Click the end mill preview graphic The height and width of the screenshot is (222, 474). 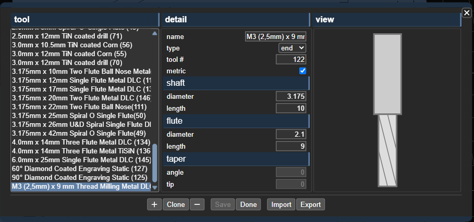[x=387, y=110]
